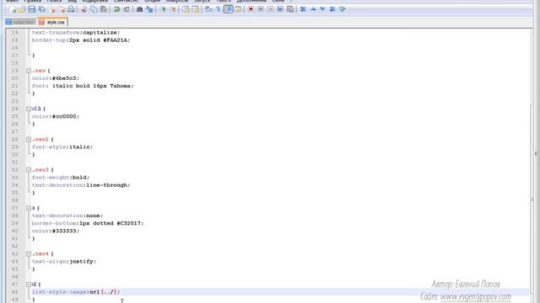540x303 pixels.
Task: Redo the last edit with the Redo icon
Action: pos(127,9)
